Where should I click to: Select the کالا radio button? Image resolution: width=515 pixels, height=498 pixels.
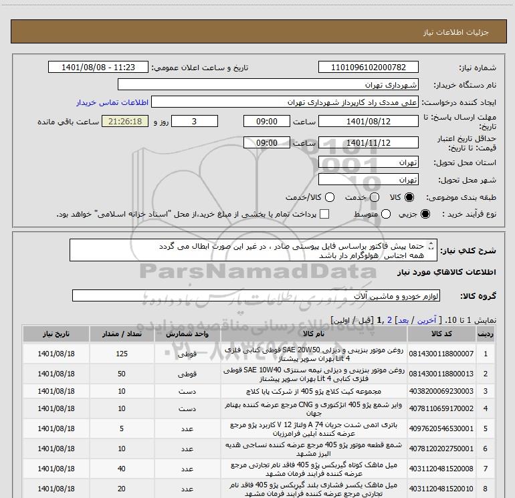point(409,197)
